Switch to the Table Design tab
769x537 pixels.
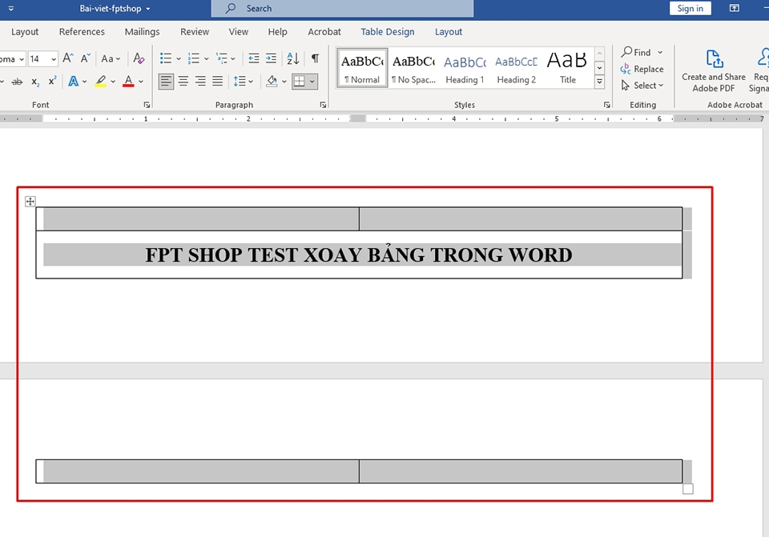coord(387,32)
